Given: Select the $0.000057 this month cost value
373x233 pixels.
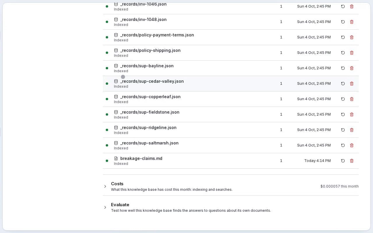Looking at the screenshot, I should (339, 186).
